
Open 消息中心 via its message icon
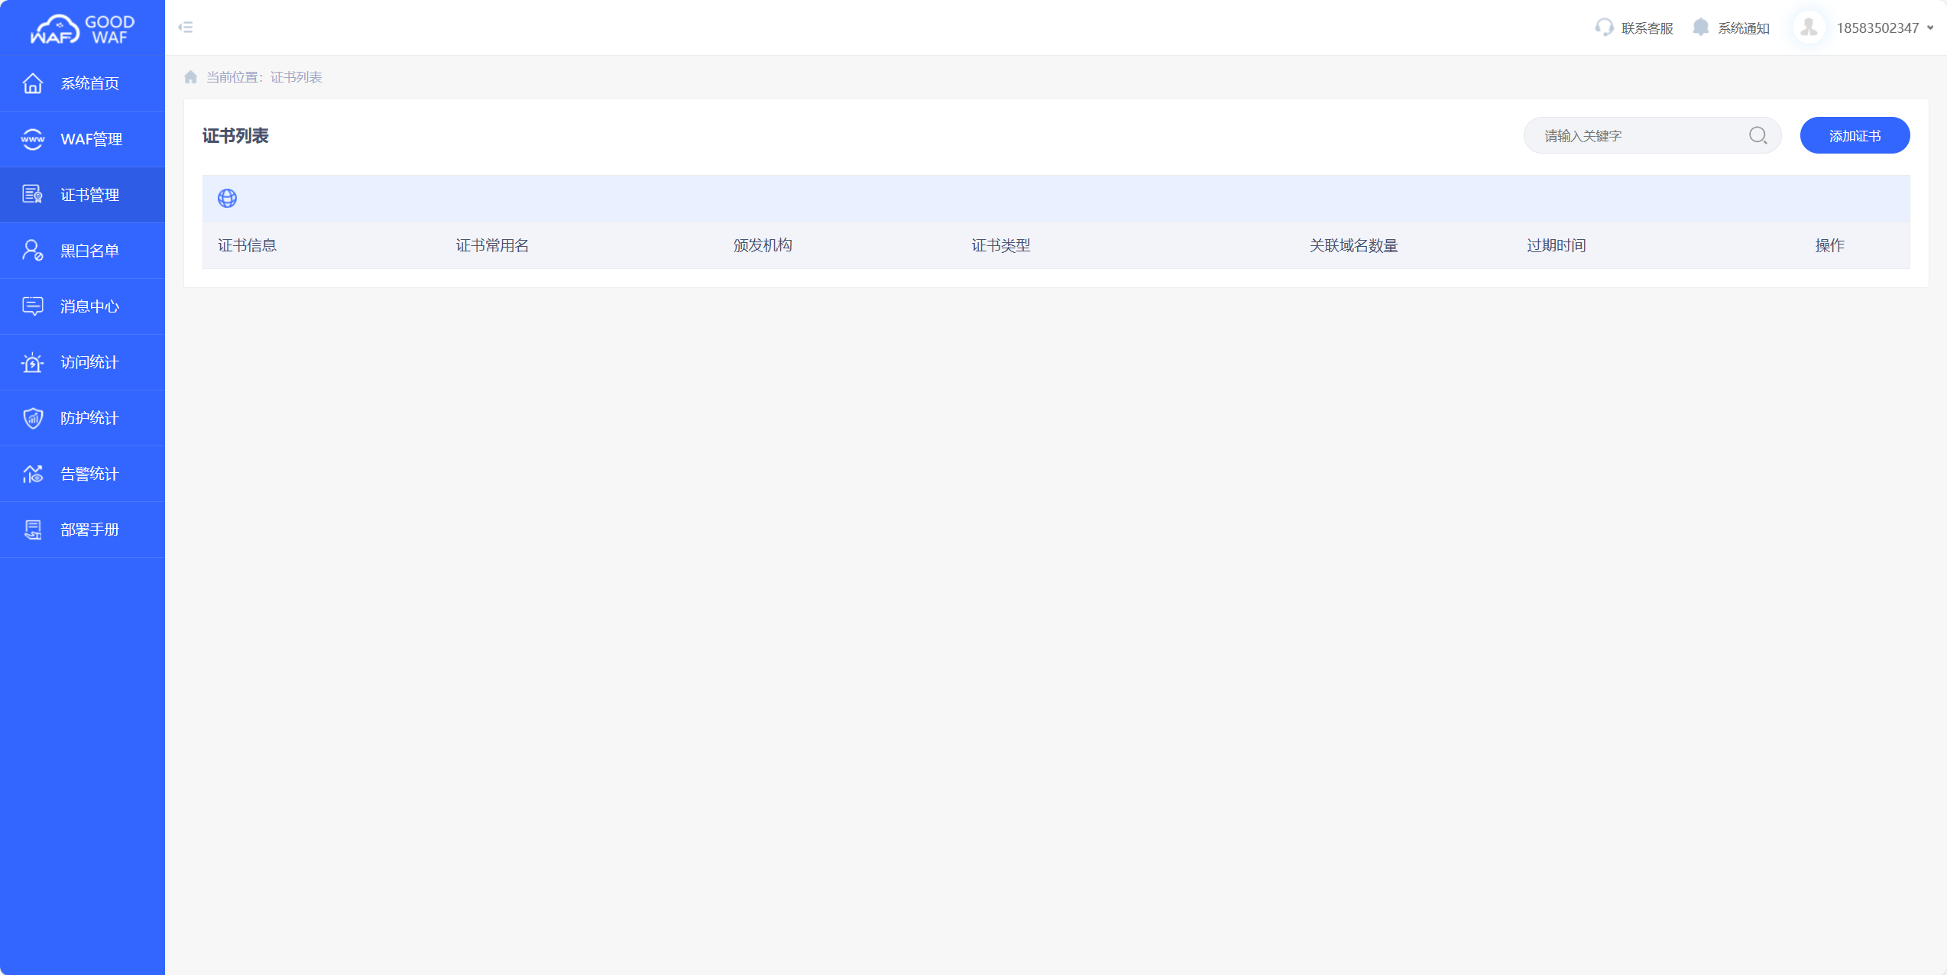[33, 306]
